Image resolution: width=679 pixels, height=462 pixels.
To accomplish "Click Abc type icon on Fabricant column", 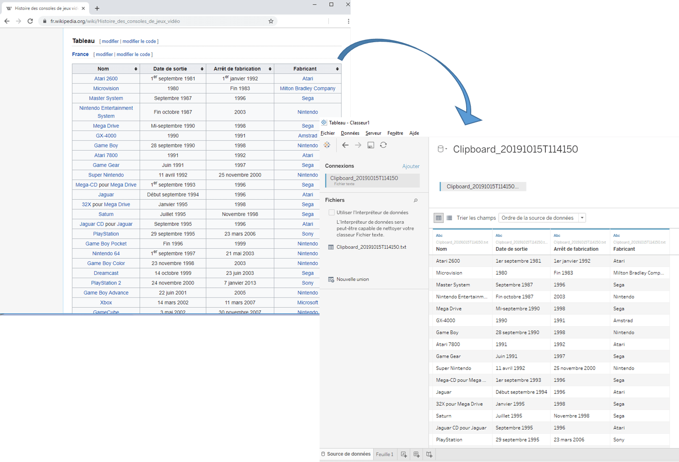I will pyautogui.click(x=616, y=235).
